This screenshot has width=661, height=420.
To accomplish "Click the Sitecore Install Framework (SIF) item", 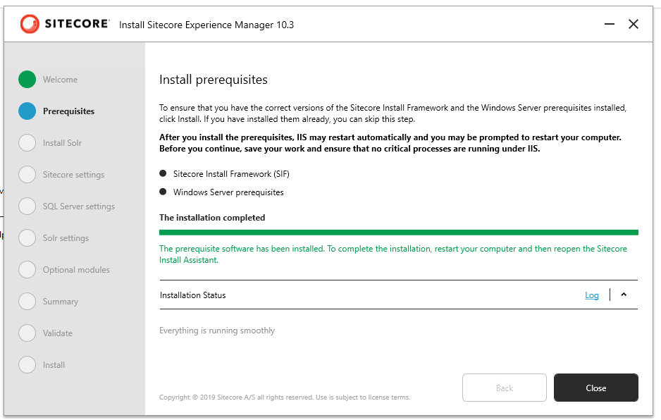I will pos(231,173).
